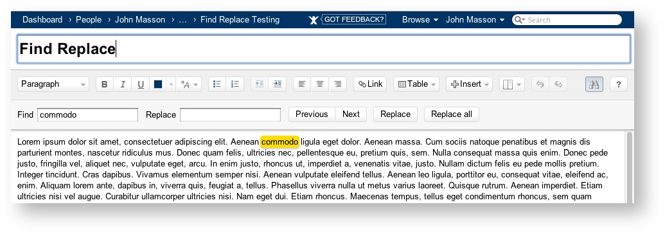Open the more formatting (aA) dropdown
The width and height of the screenshot is (665, 234).
pyautogui.click(x=189, y=84)
